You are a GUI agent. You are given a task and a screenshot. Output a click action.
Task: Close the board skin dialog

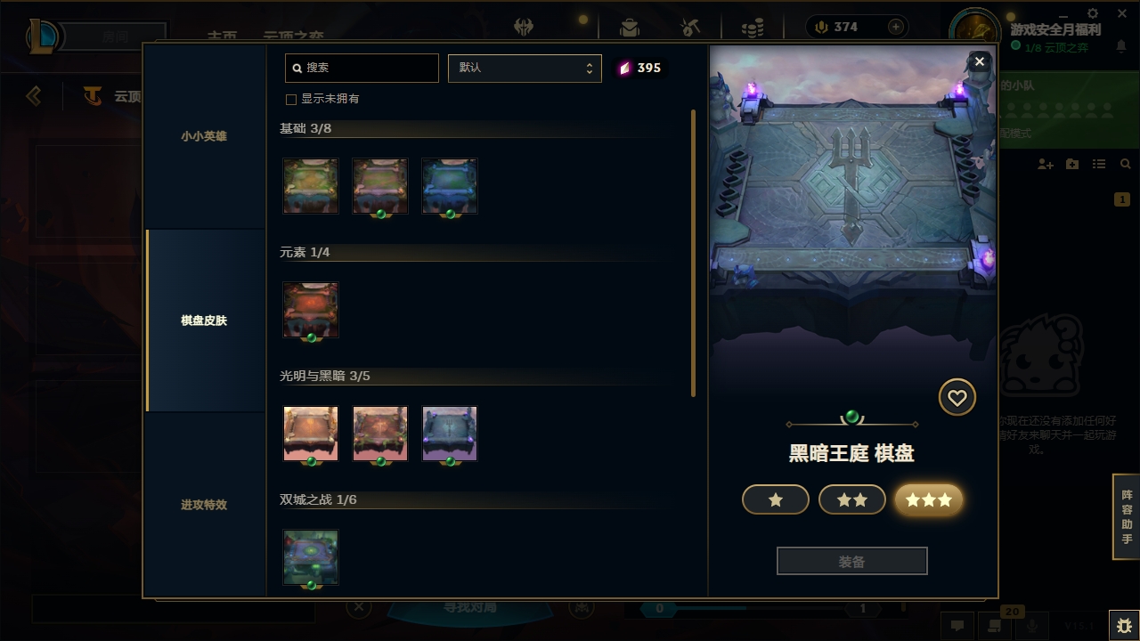pos(980,61)
